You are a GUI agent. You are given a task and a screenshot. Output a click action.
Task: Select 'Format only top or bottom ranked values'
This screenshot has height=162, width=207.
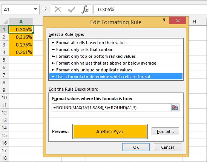(116, 56)
